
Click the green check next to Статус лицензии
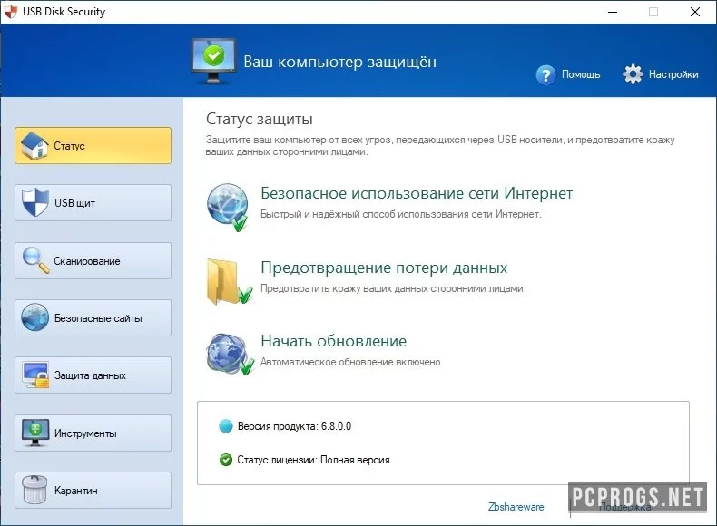pos(225,459)
